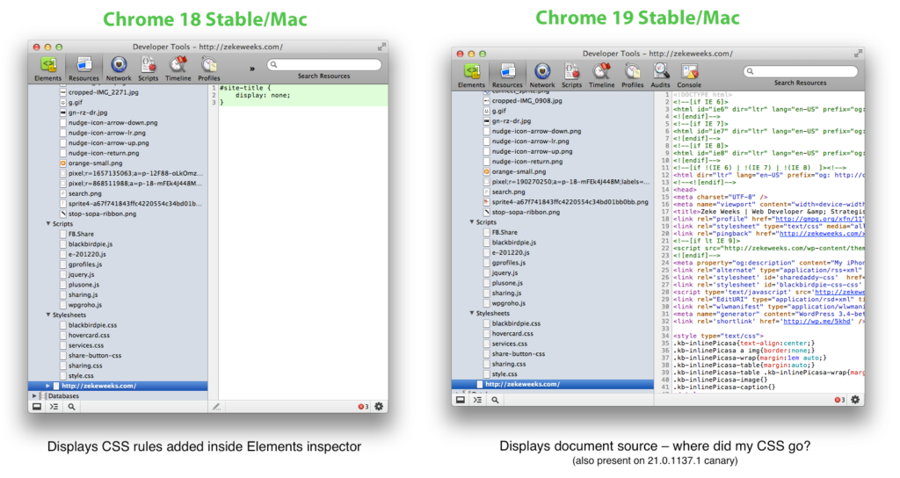The height and width of the screenshot is (478, 900).
Task: Open Network panel in Chrome 18 window
Action: 119,69
